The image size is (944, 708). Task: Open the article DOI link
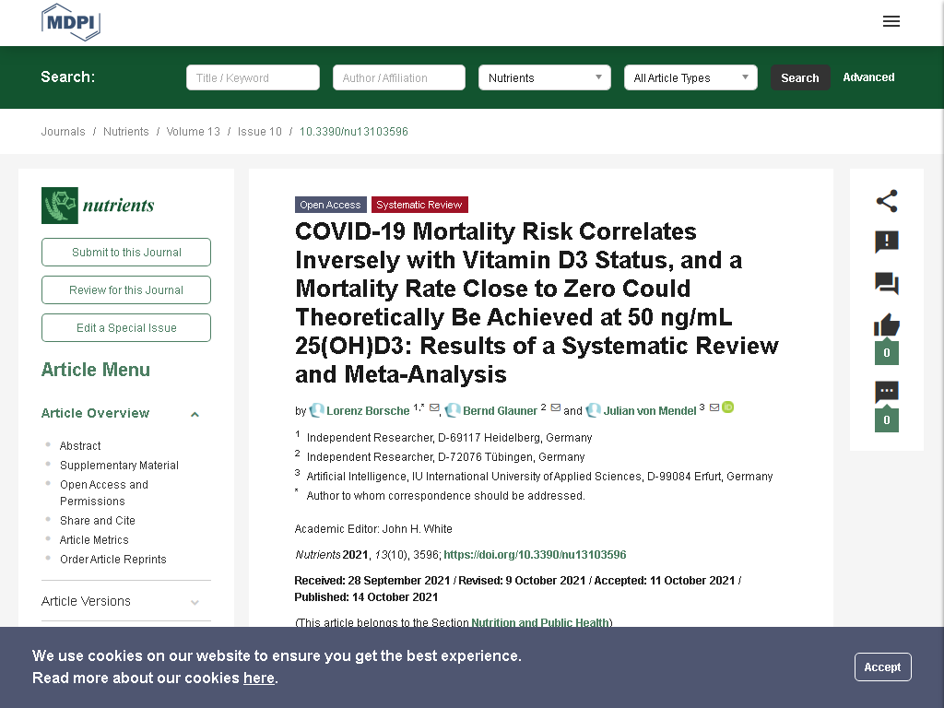[535, 554]
